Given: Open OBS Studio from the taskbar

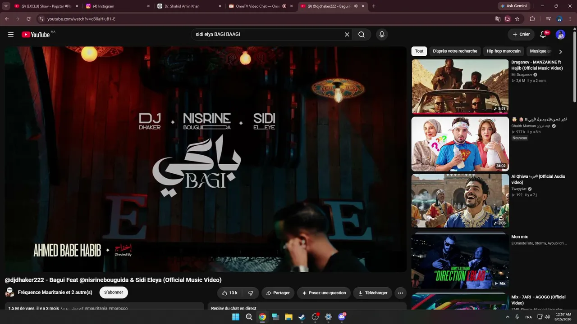Looking at the screenshot, I should (315, 317).
